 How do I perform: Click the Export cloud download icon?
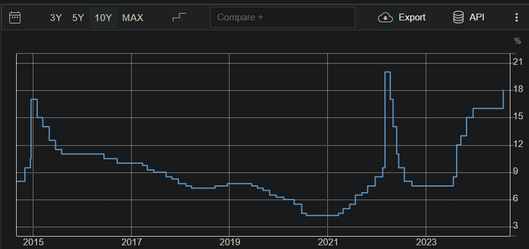[x=385, y=17]
